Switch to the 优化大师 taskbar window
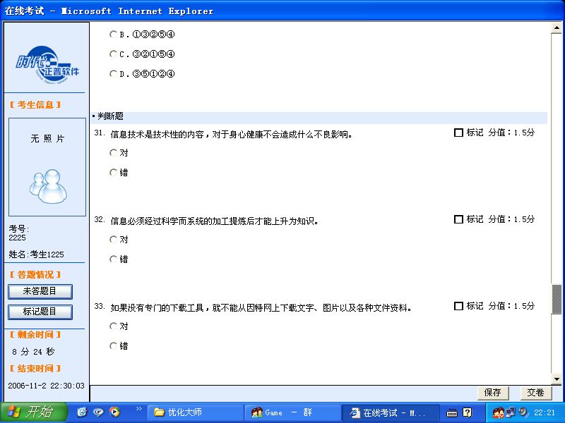This screenshot has width=565, height=423. point(194,412)
